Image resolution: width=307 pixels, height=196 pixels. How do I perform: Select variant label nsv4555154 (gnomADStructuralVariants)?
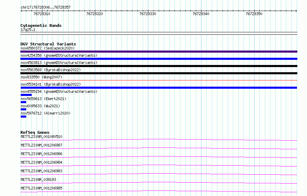click(x=59, y=91)
